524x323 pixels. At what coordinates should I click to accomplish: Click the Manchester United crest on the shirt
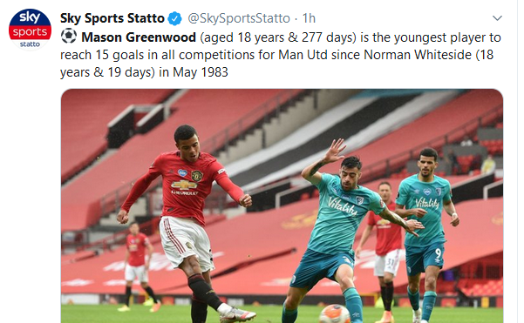coord(197,175)
